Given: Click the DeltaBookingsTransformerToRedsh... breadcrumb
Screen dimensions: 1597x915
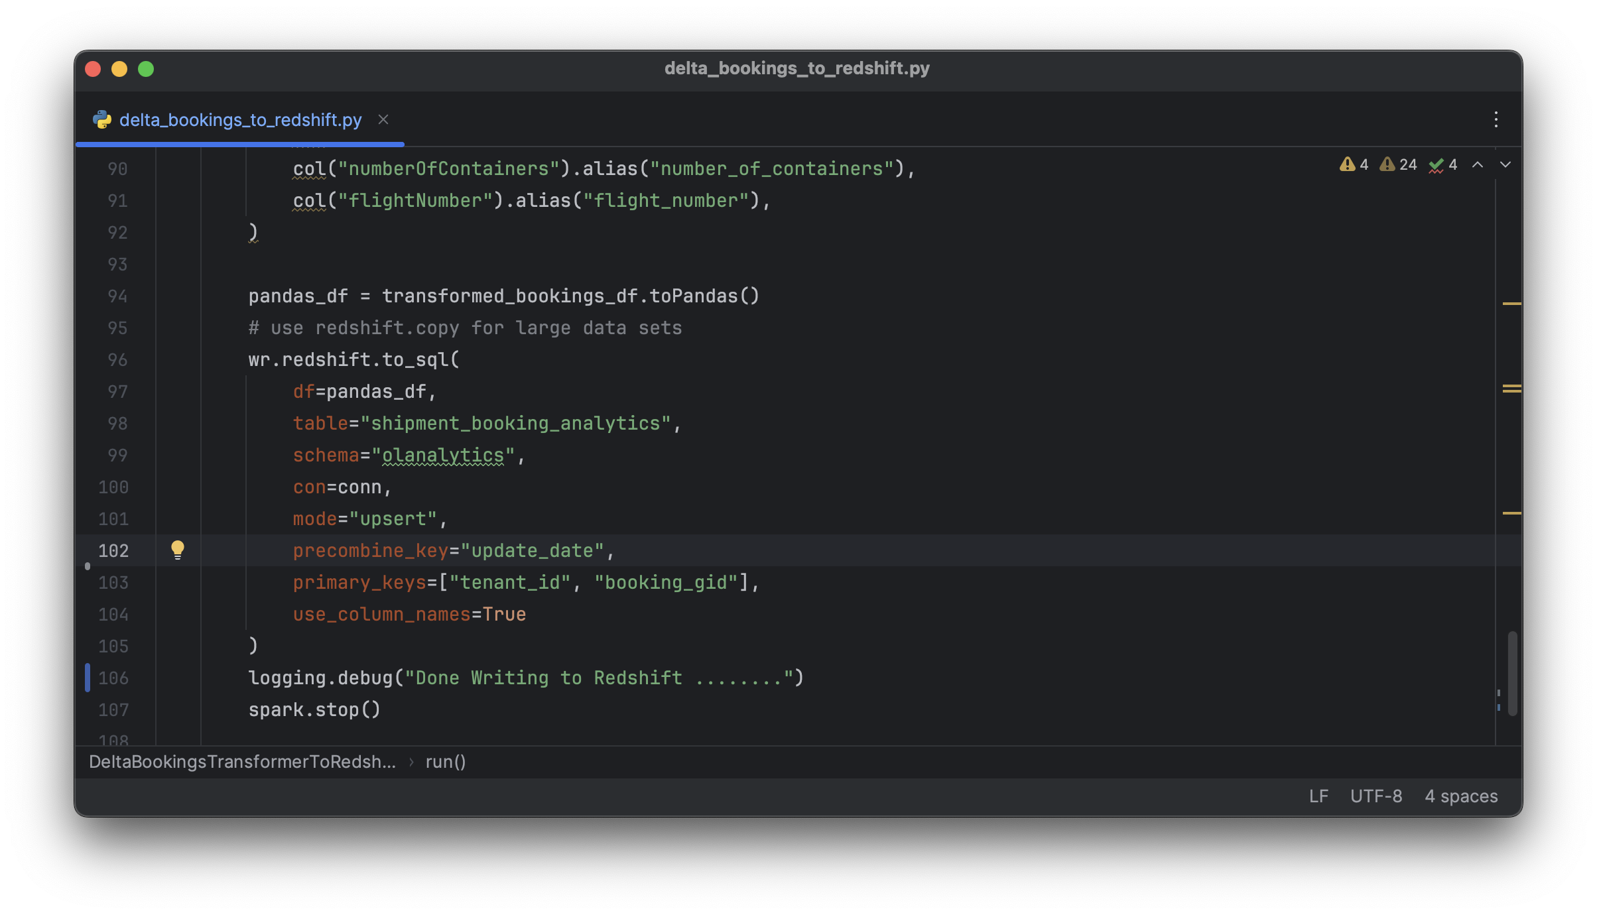Looking at the screenshot, I should 243,762.
